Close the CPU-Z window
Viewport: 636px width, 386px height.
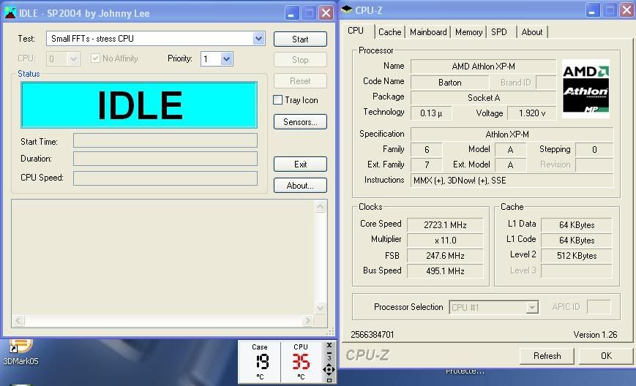626,10
